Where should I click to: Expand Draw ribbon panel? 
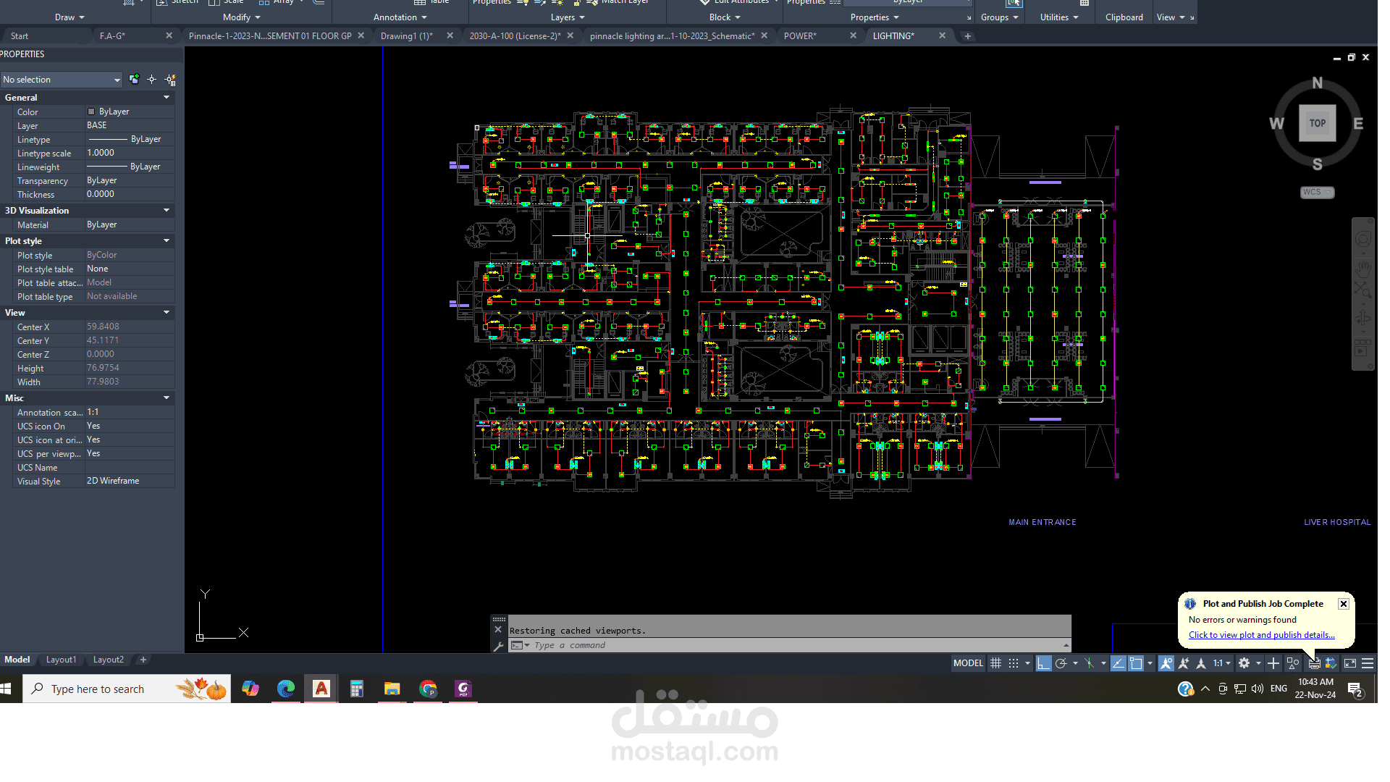69,17
